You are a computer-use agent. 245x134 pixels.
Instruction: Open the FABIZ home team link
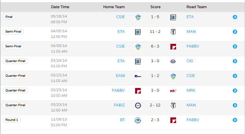(x=119, y=105)
